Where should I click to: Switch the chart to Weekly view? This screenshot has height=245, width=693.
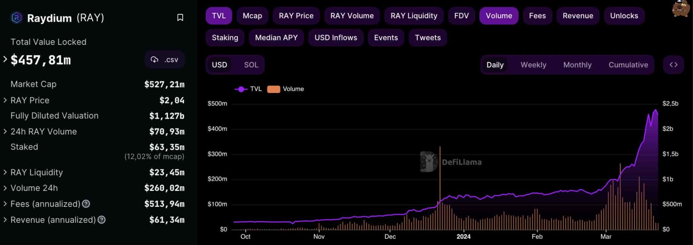coord(533,65)
